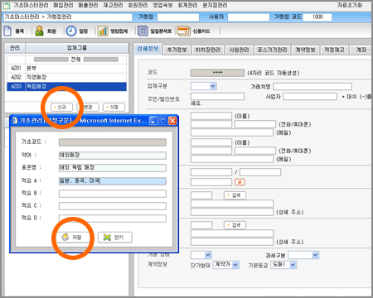Switch to the 추가정보 tab
The width and height of the screenshot is (373, 298).
coord(177,50)
